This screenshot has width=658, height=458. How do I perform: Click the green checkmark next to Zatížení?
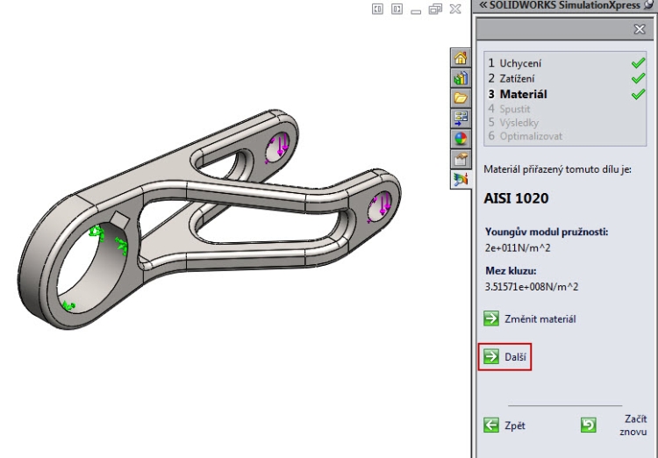tap(638, 78)
